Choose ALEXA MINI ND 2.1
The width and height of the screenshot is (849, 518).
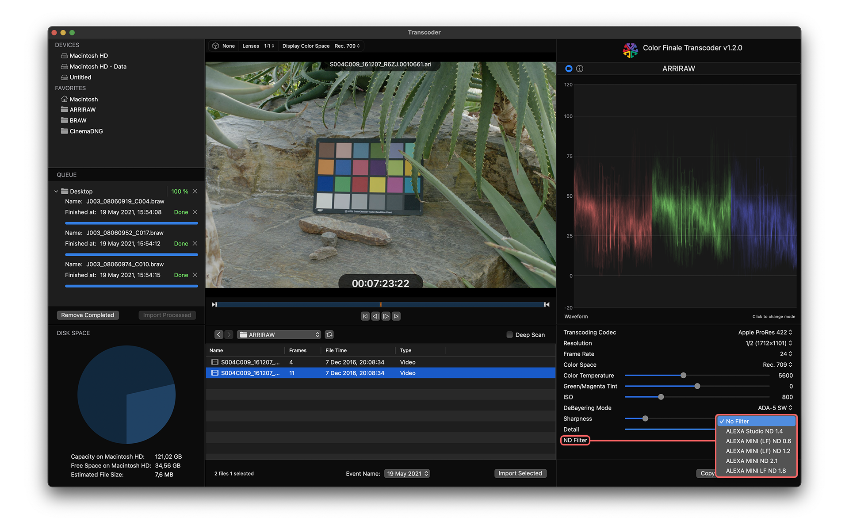tap(756, 461)
